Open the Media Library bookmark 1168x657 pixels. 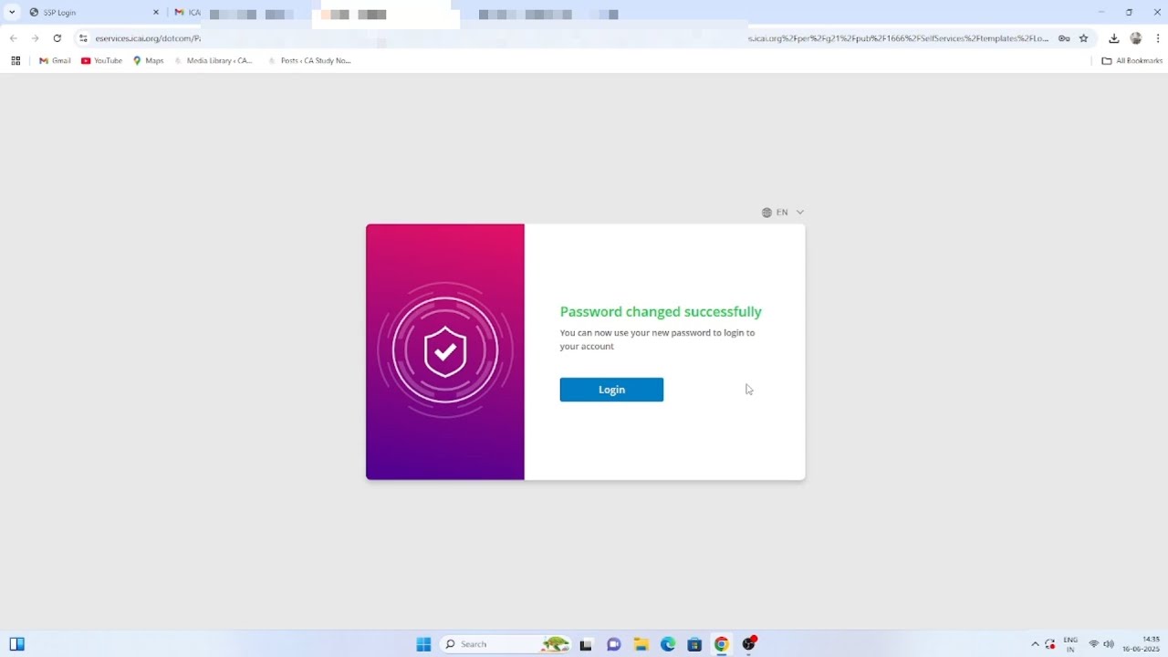[x=214, y=61]
